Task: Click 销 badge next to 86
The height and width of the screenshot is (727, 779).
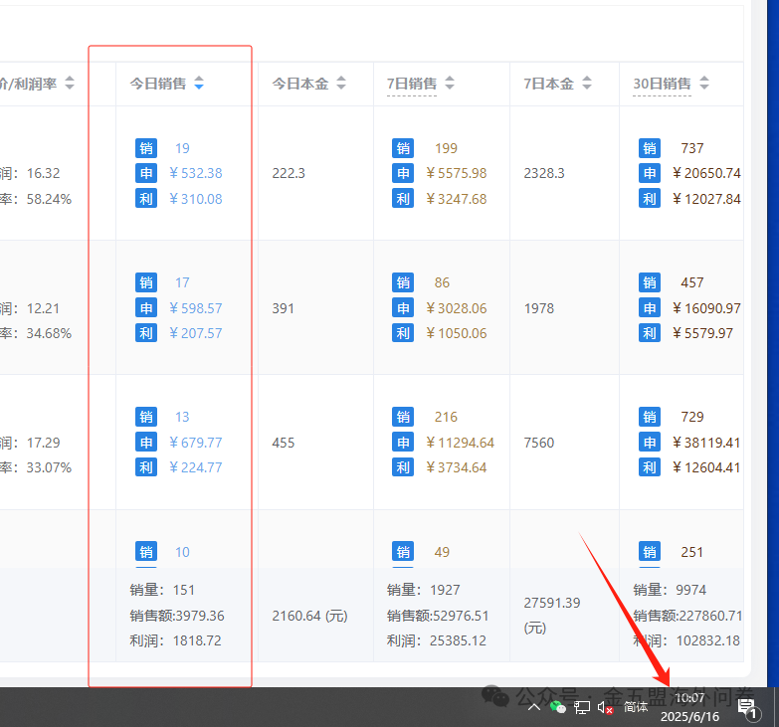Action: pyautogui.click(x=403, y=282)
